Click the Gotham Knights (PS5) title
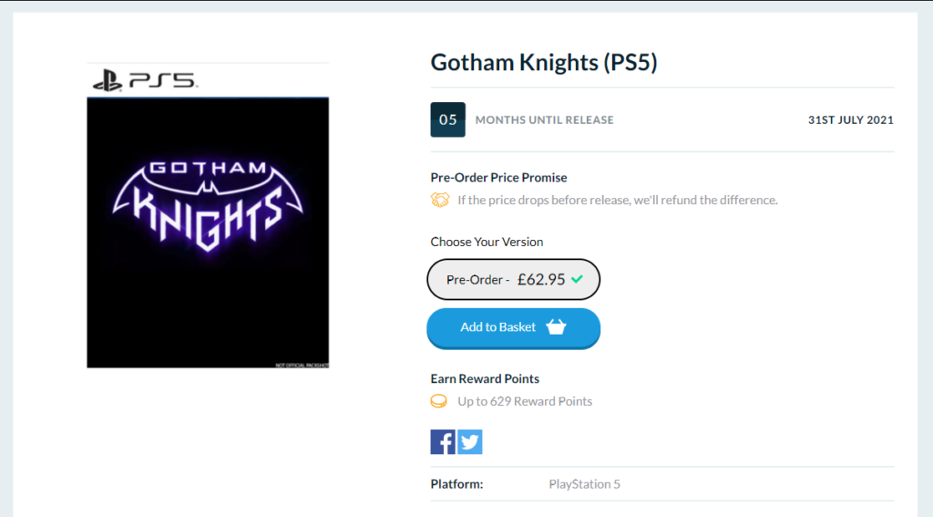 pyautogui.click(x=544, y=63)
